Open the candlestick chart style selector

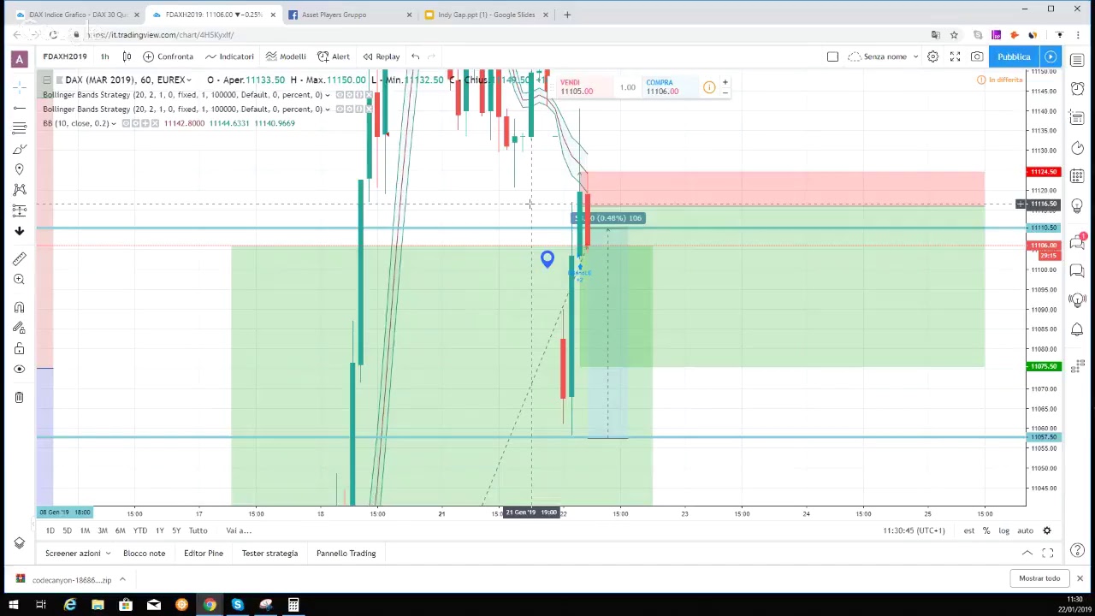coord(127,56)
